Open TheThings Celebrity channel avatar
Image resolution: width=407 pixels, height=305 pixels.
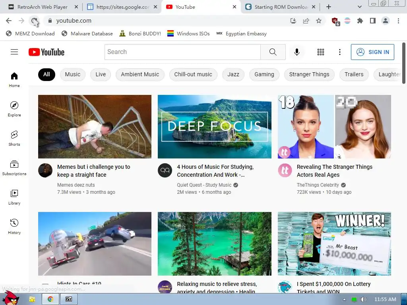[285, 170]
